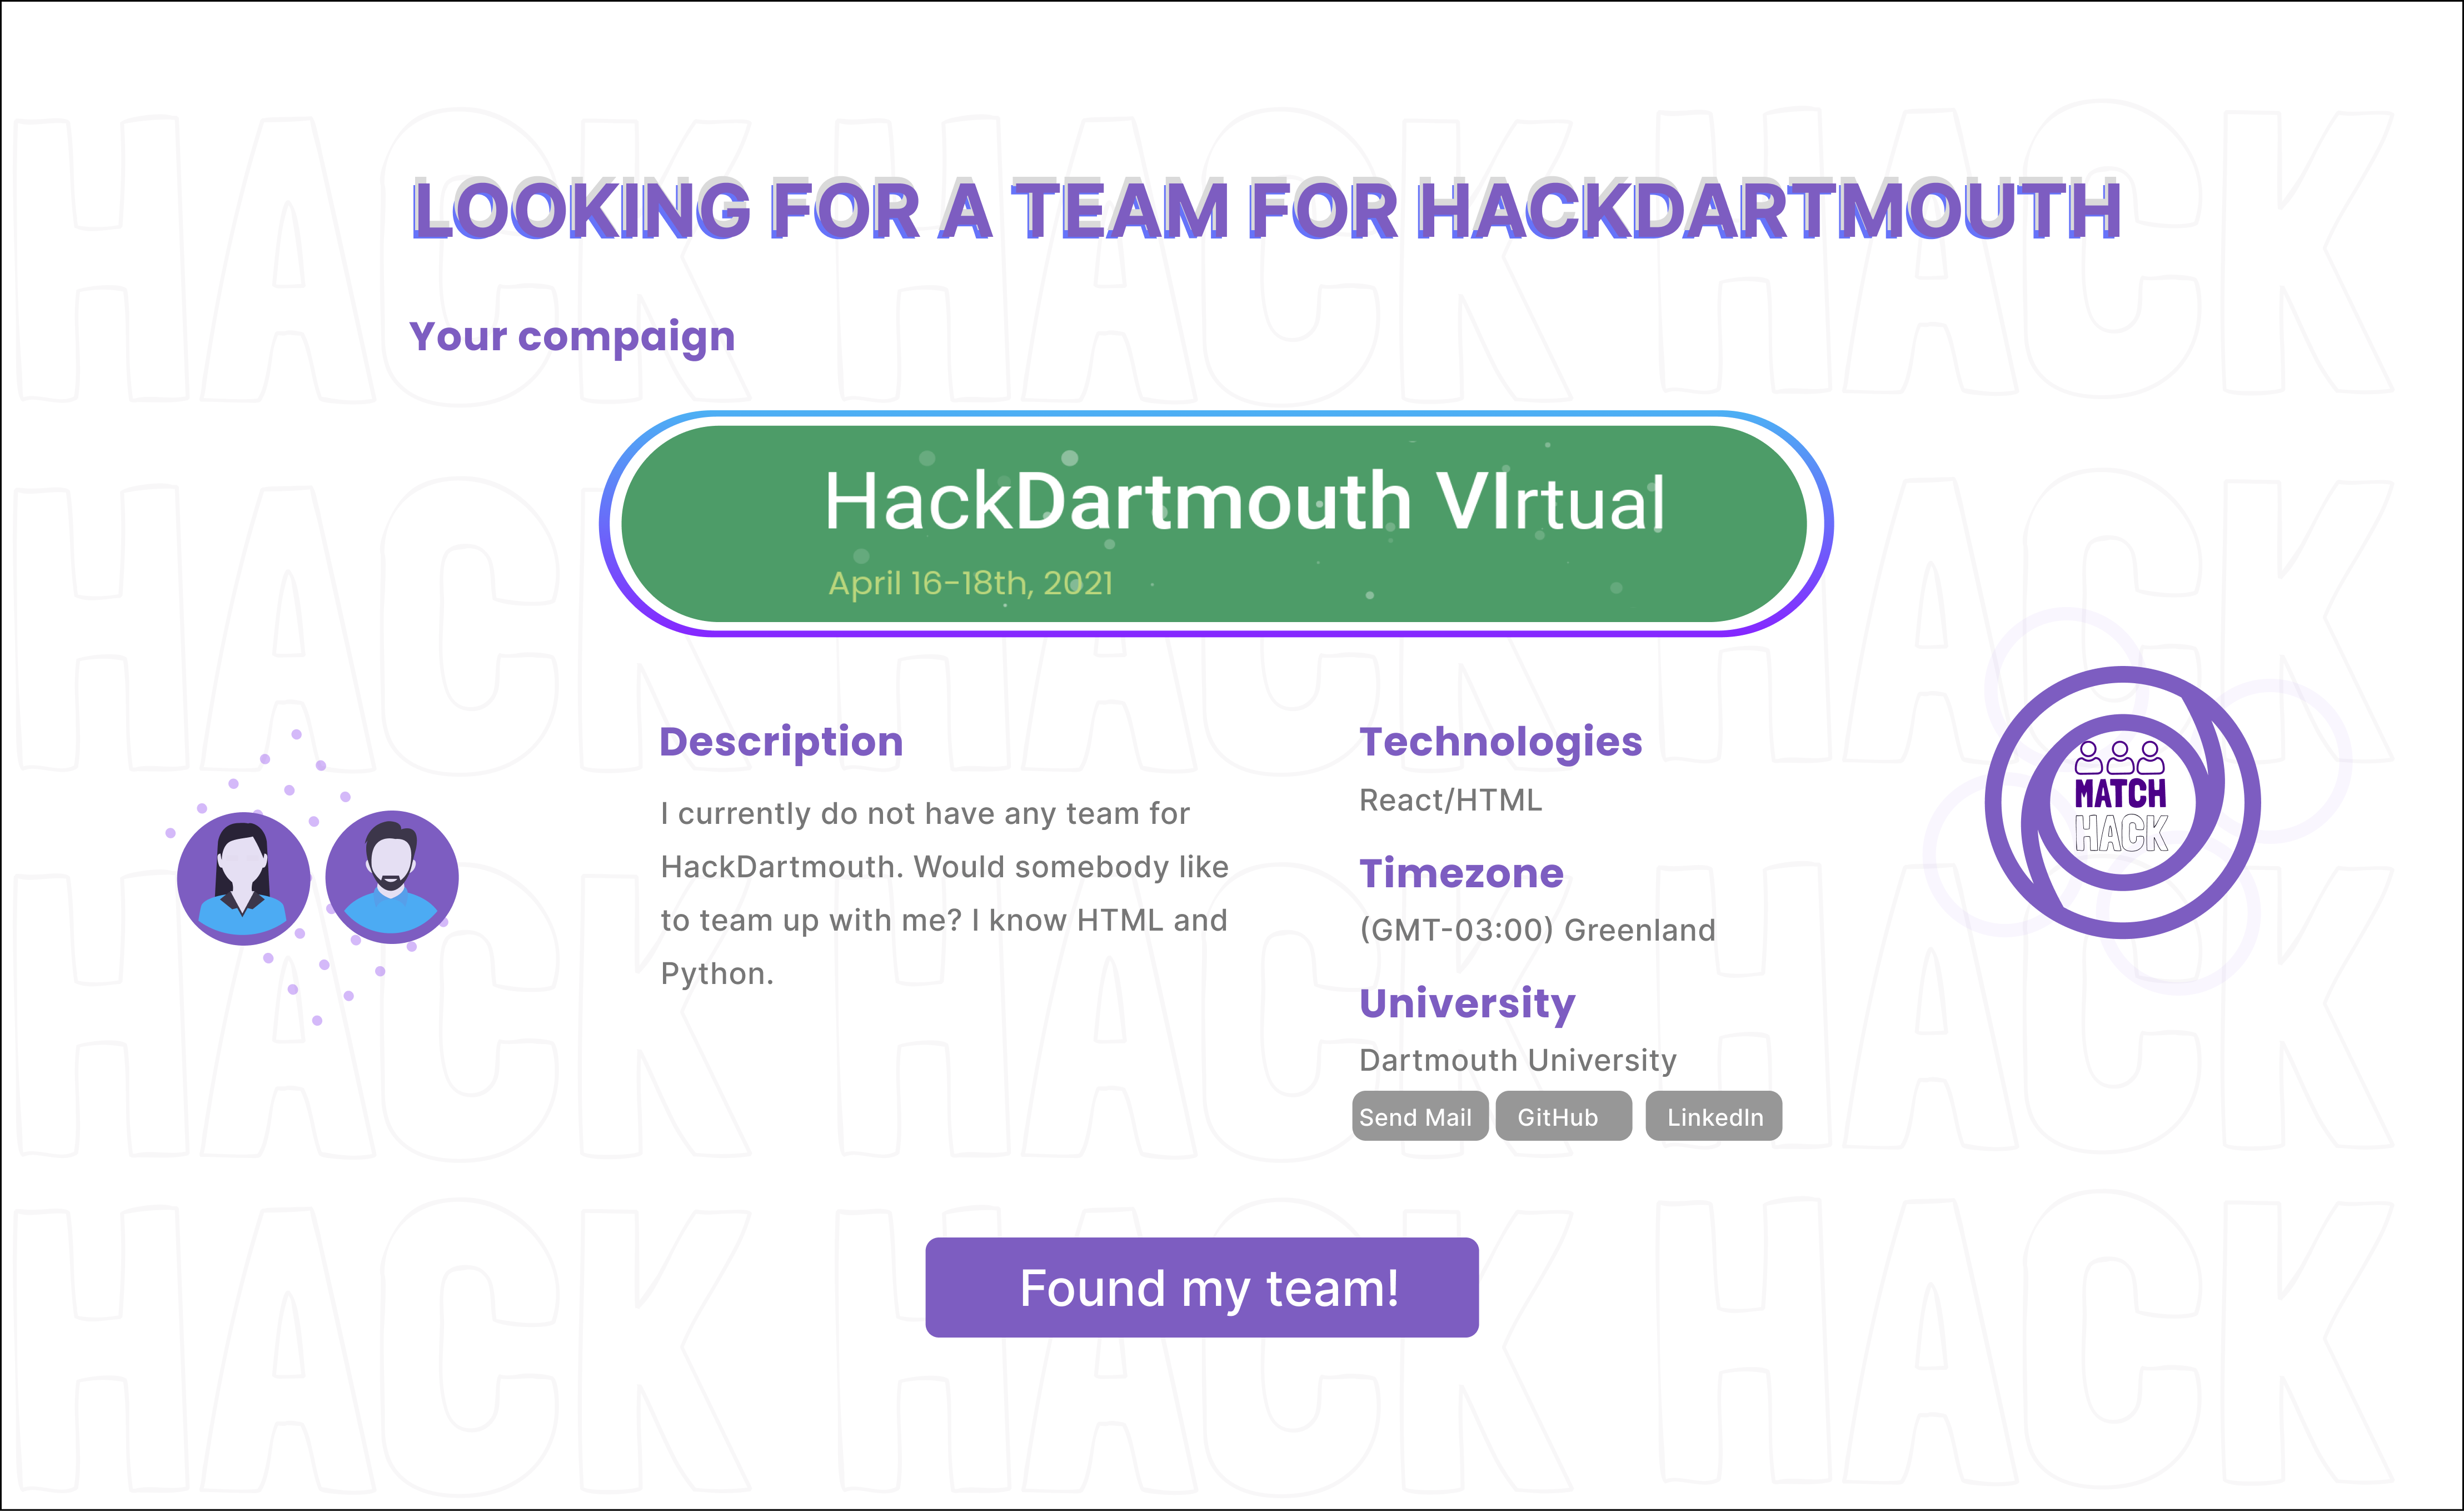This screenshot has height=1511, width=2464.
Task: Open the LinkedIn profile button
Action: pyautogui.click(x=1713, y=1117)
